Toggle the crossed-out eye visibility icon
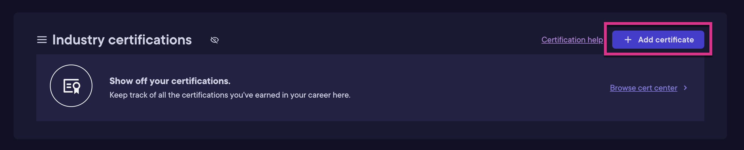The height and width of the screenshot is (150, 744). [215, 40]
